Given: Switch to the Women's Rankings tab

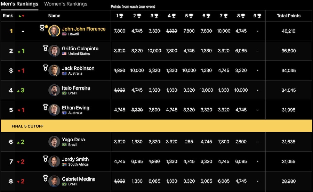Looking at the screenshot, I should [x=66, y=4].
